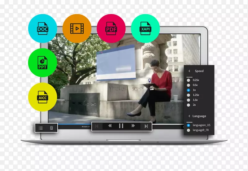This screenshot has height=171, width=248.
Task: Select 0.25x playback speed
Action: click(193, 80)
